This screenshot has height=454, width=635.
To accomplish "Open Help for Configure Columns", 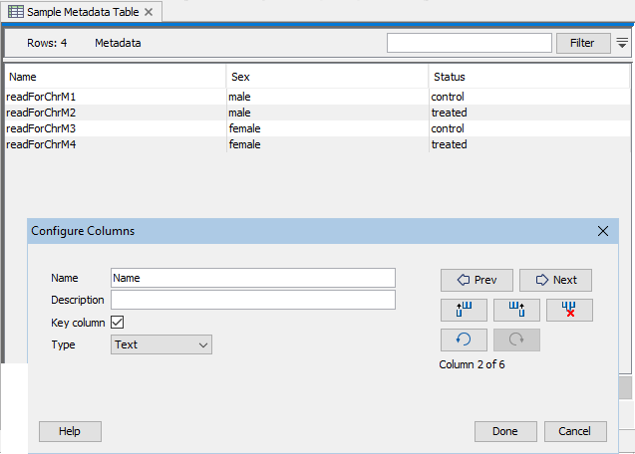I will [70, 431].
